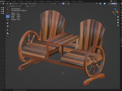Switch to the Layout workspace tab
The image size is (122, 91).
pyautogui.click(x=8, y=2)
